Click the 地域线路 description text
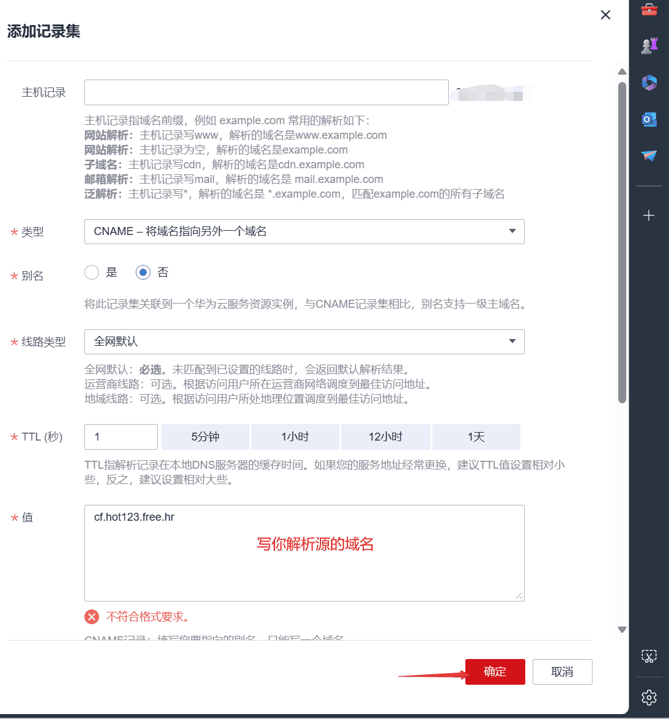Viewport: 669px width, 719px height. click(x=248, y=399)
